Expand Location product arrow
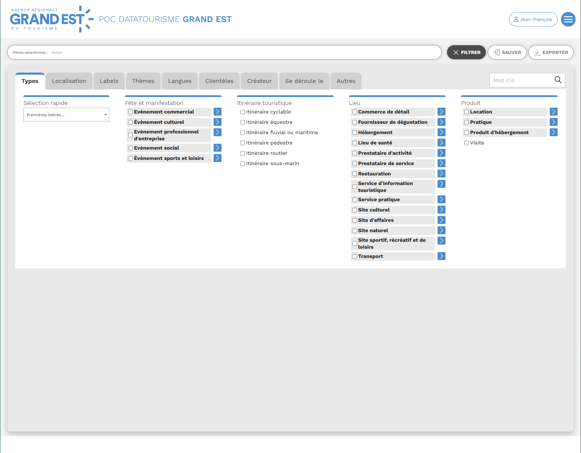 (553, 112)
